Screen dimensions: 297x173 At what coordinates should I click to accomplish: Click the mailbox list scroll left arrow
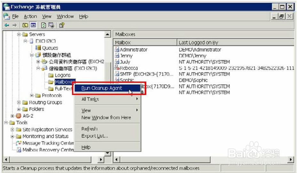tap(116, 160)
